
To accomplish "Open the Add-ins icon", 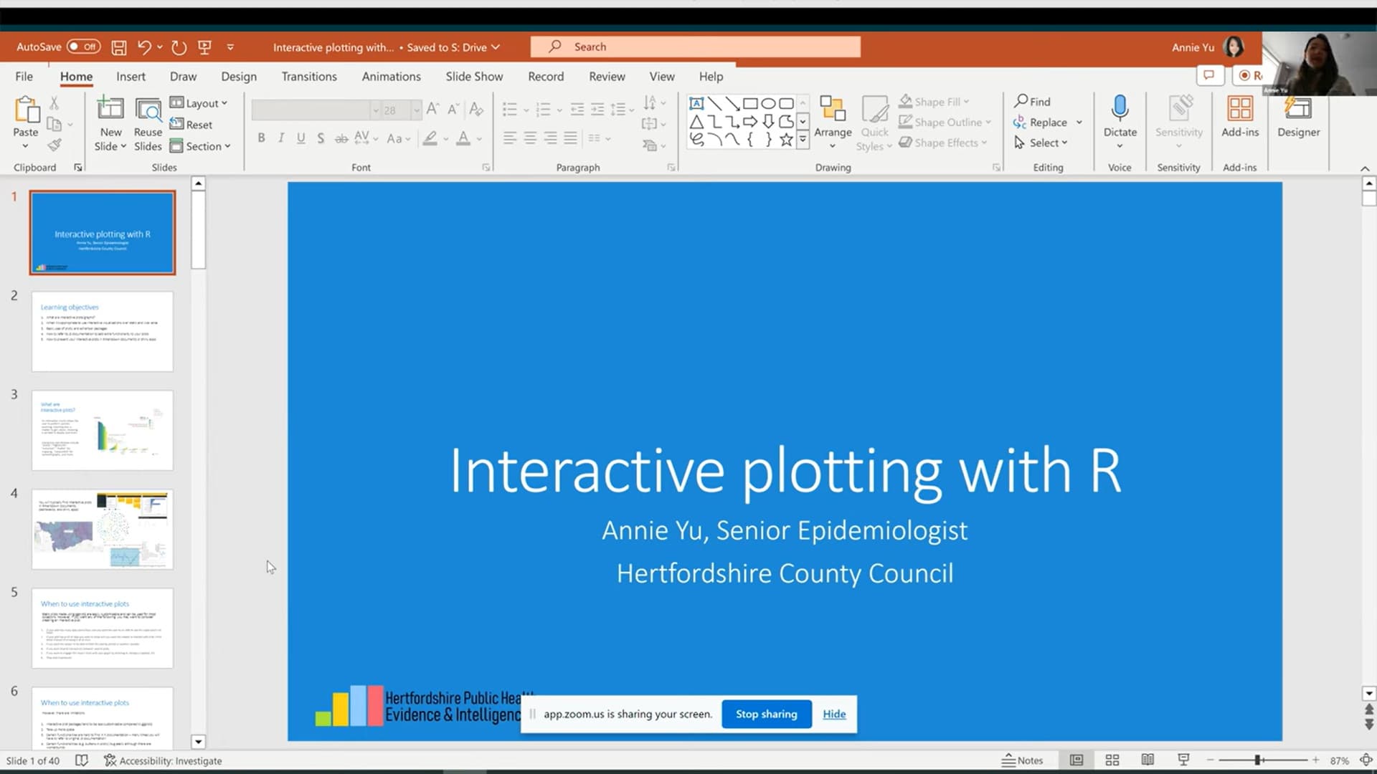I will coord(1240,108).
